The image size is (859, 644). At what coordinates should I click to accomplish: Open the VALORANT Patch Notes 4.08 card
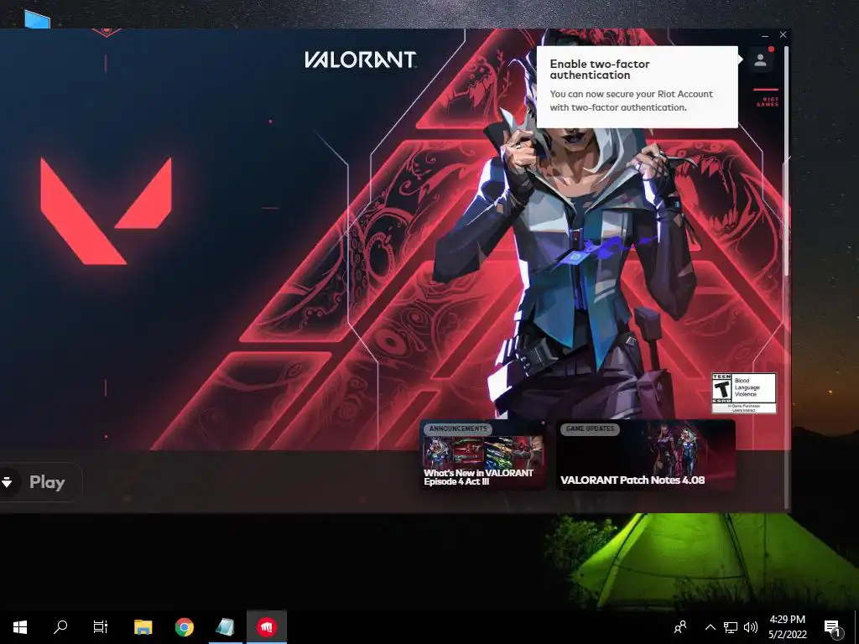click(x=646, y=455)
